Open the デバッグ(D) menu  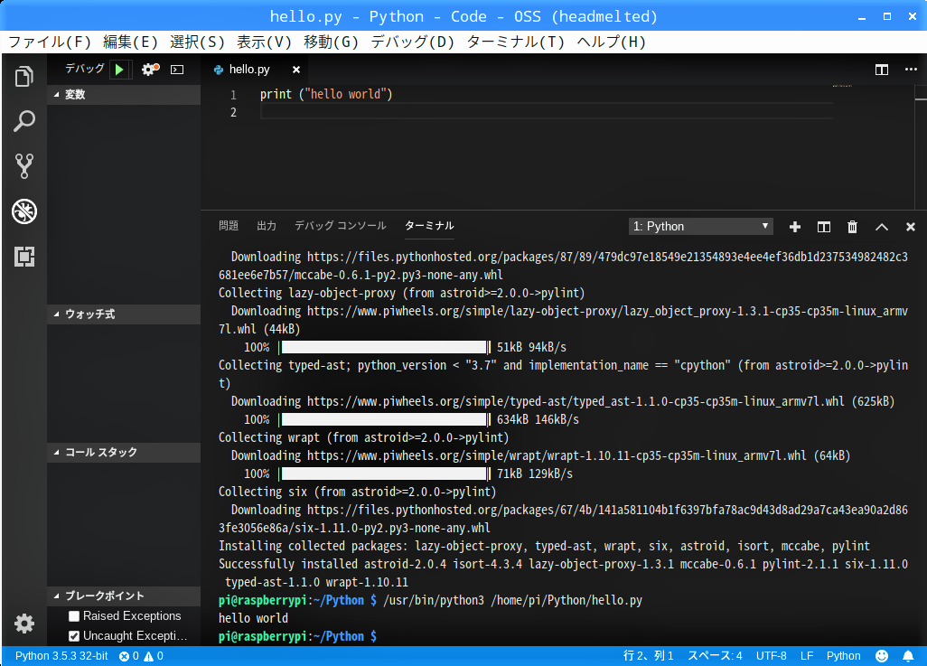click(x=413, y=42)
